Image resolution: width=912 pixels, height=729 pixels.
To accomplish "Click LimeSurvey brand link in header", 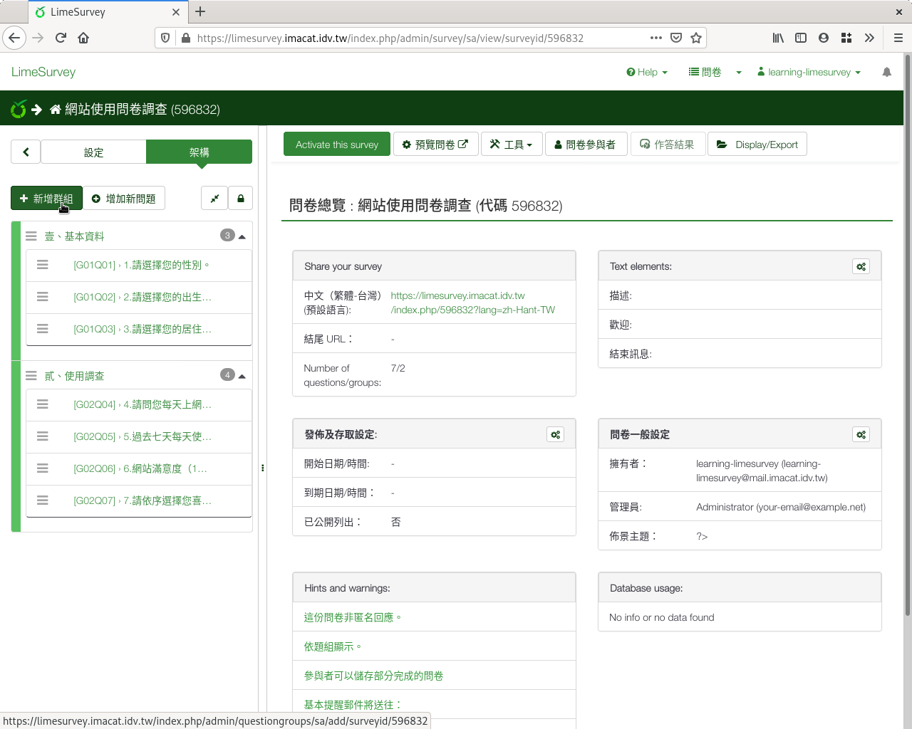I will (x=43, y=72).
